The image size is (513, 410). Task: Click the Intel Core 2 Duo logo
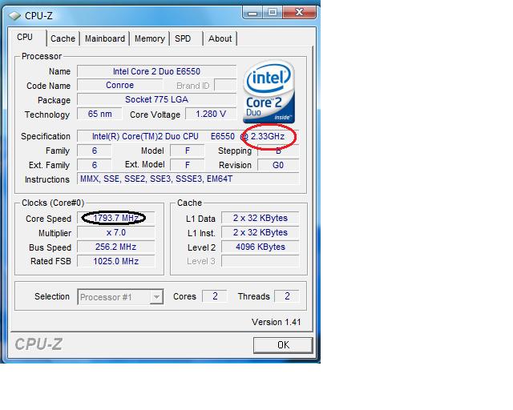click(x=269, y=91)
